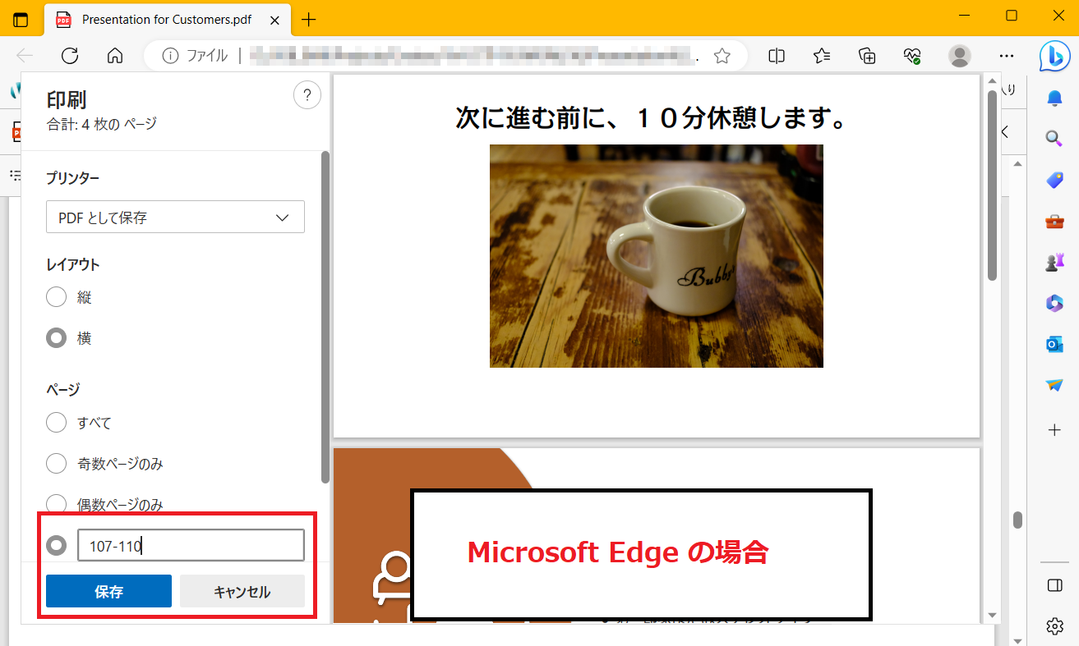Image resolution: width=1079 pixels, height=646 pixels.
Task: Open the Collections icon
Action: [x=867, y=56]
